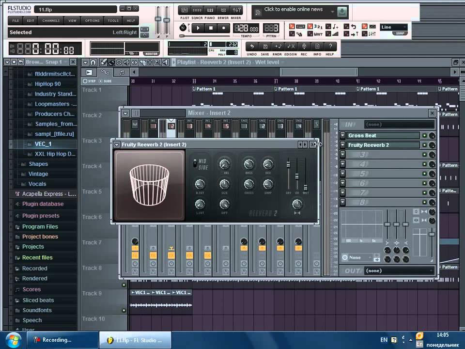Viewport: 465px width, 349px height.
Task: Open the Fruity Reeverb 2 plugin options arrow
Action: (x=117, y=144)
